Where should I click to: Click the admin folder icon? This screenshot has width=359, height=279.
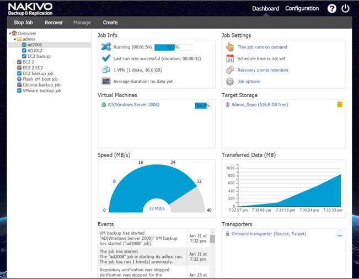tap(19, 39)
